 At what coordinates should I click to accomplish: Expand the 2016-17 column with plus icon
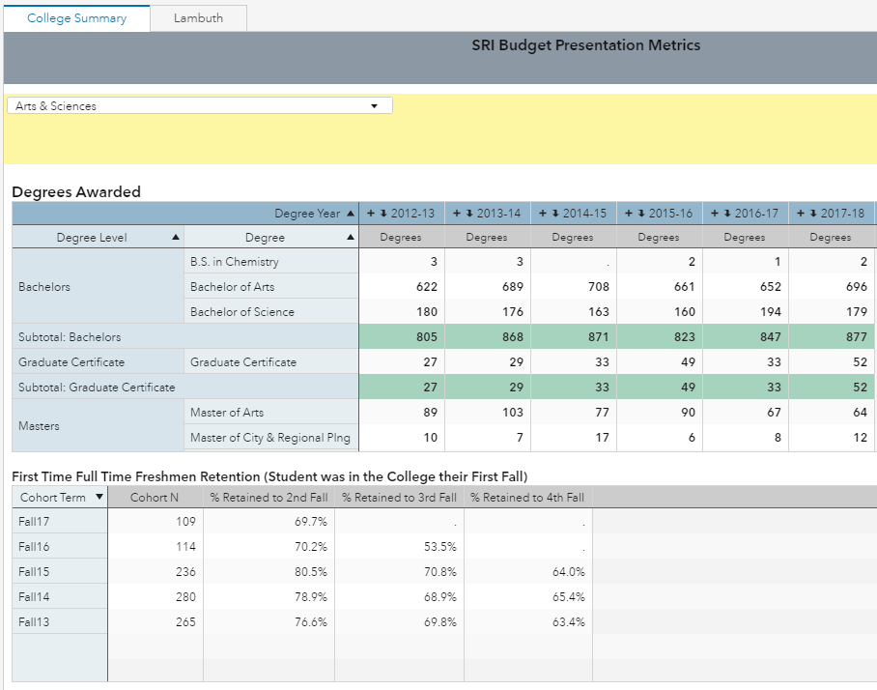pos(715,214)
